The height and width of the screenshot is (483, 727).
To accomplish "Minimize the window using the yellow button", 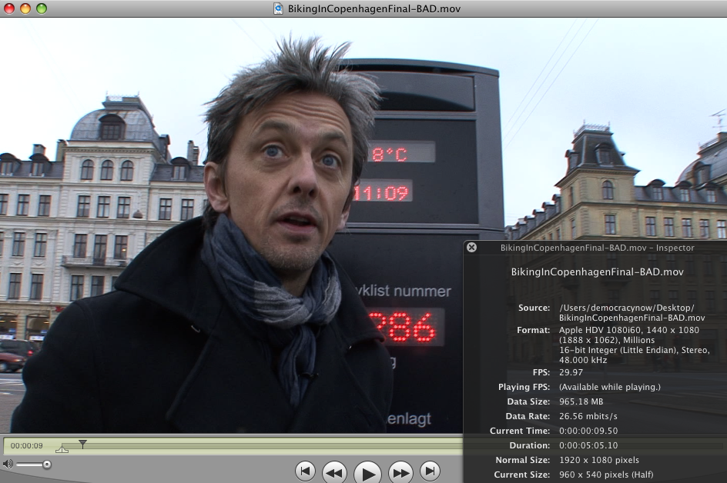I will [25, 8].
